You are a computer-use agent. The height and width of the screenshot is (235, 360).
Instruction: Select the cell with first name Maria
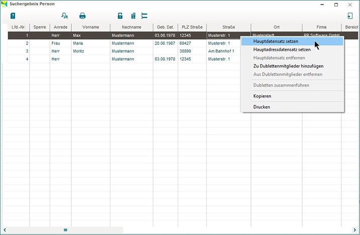(91, 43)
